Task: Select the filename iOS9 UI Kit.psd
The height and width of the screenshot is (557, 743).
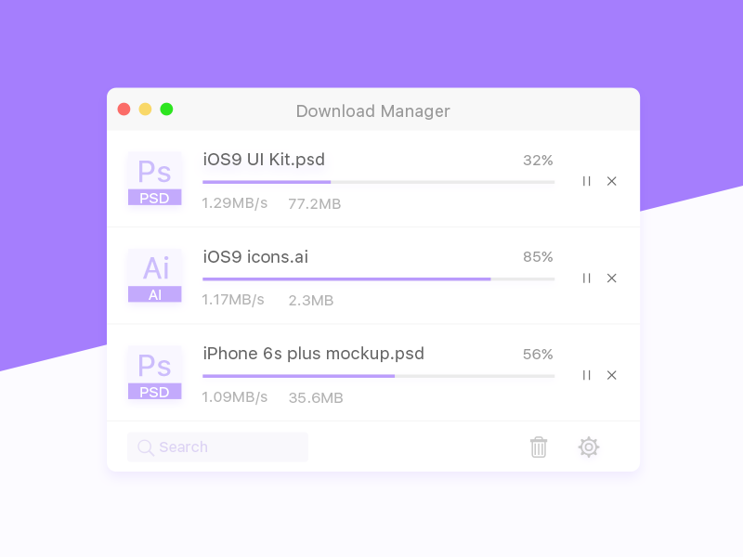Action: coord(264,160)
